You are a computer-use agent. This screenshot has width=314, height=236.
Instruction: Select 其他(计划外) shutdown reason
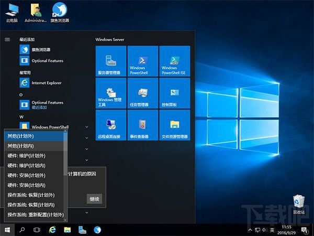[x=34, y=136]
